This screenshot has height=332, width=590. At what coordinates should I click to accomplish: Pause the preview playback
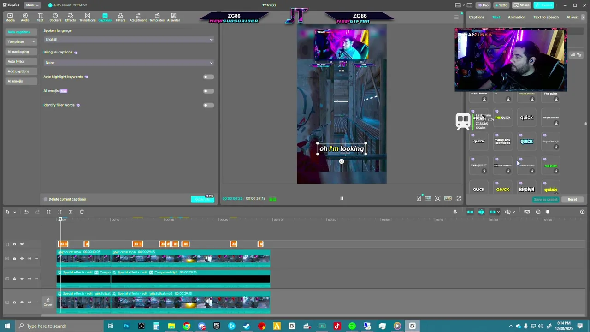pos(342,198)
